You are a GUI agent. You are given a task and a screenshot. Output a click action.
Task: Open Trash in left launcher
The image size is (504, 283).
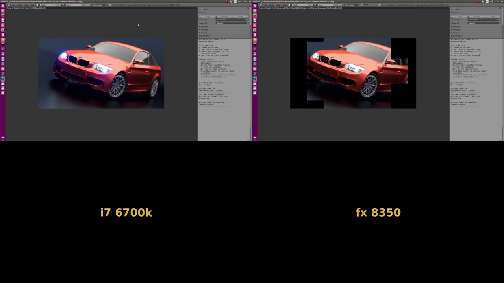pos(3,138)
